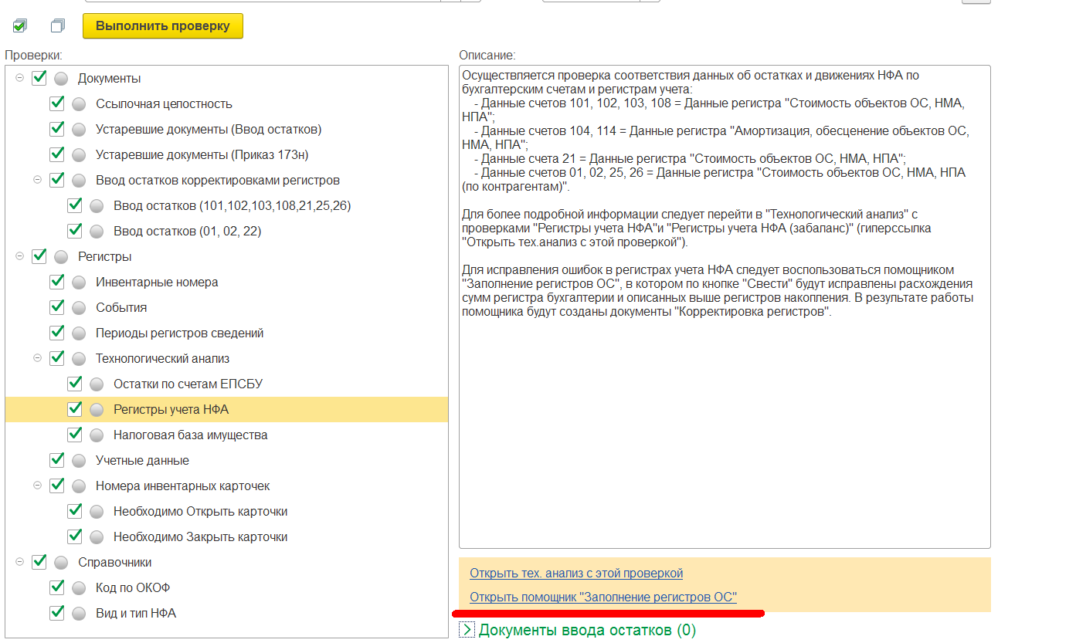Screen dimensions: 1076x643
Task: Click the Выполнить проверку button
Action: tap(163, 25)
